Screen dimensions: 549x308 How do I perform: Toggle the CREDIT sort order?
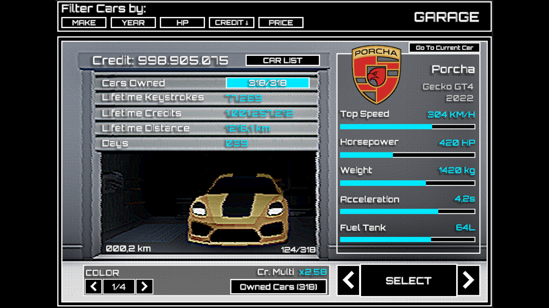pos(232,23)
